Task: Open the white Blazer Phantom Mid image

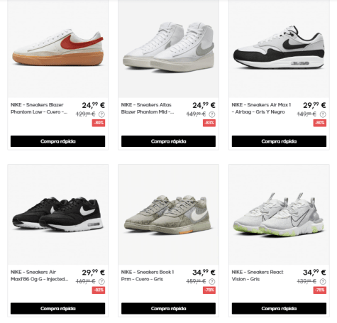Action: 168,49
